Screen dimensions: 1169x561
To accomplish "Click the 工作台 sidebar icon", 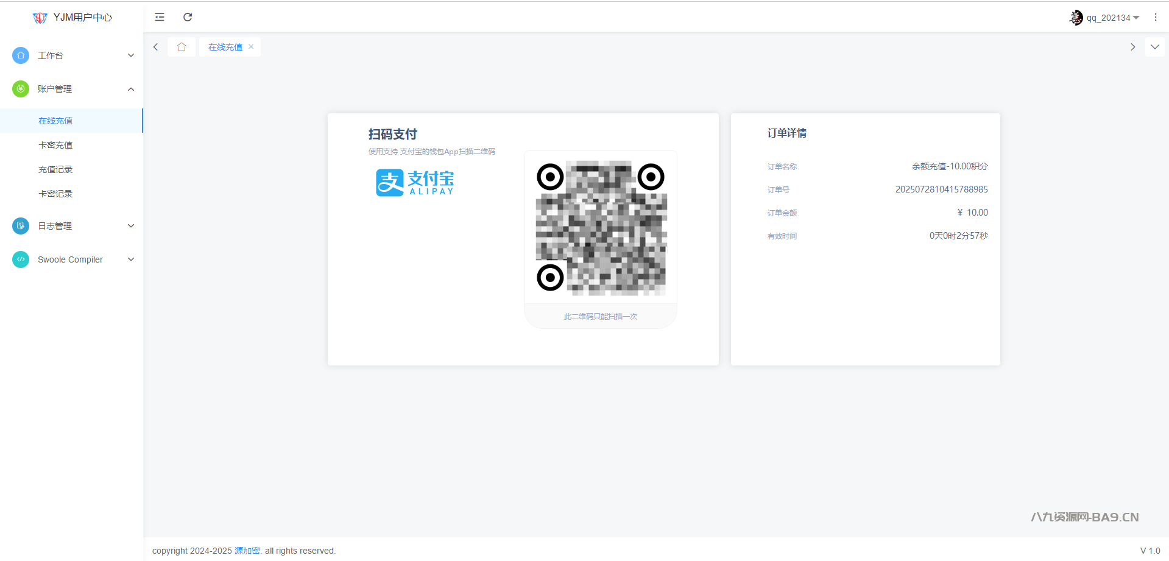I will 21,55.
